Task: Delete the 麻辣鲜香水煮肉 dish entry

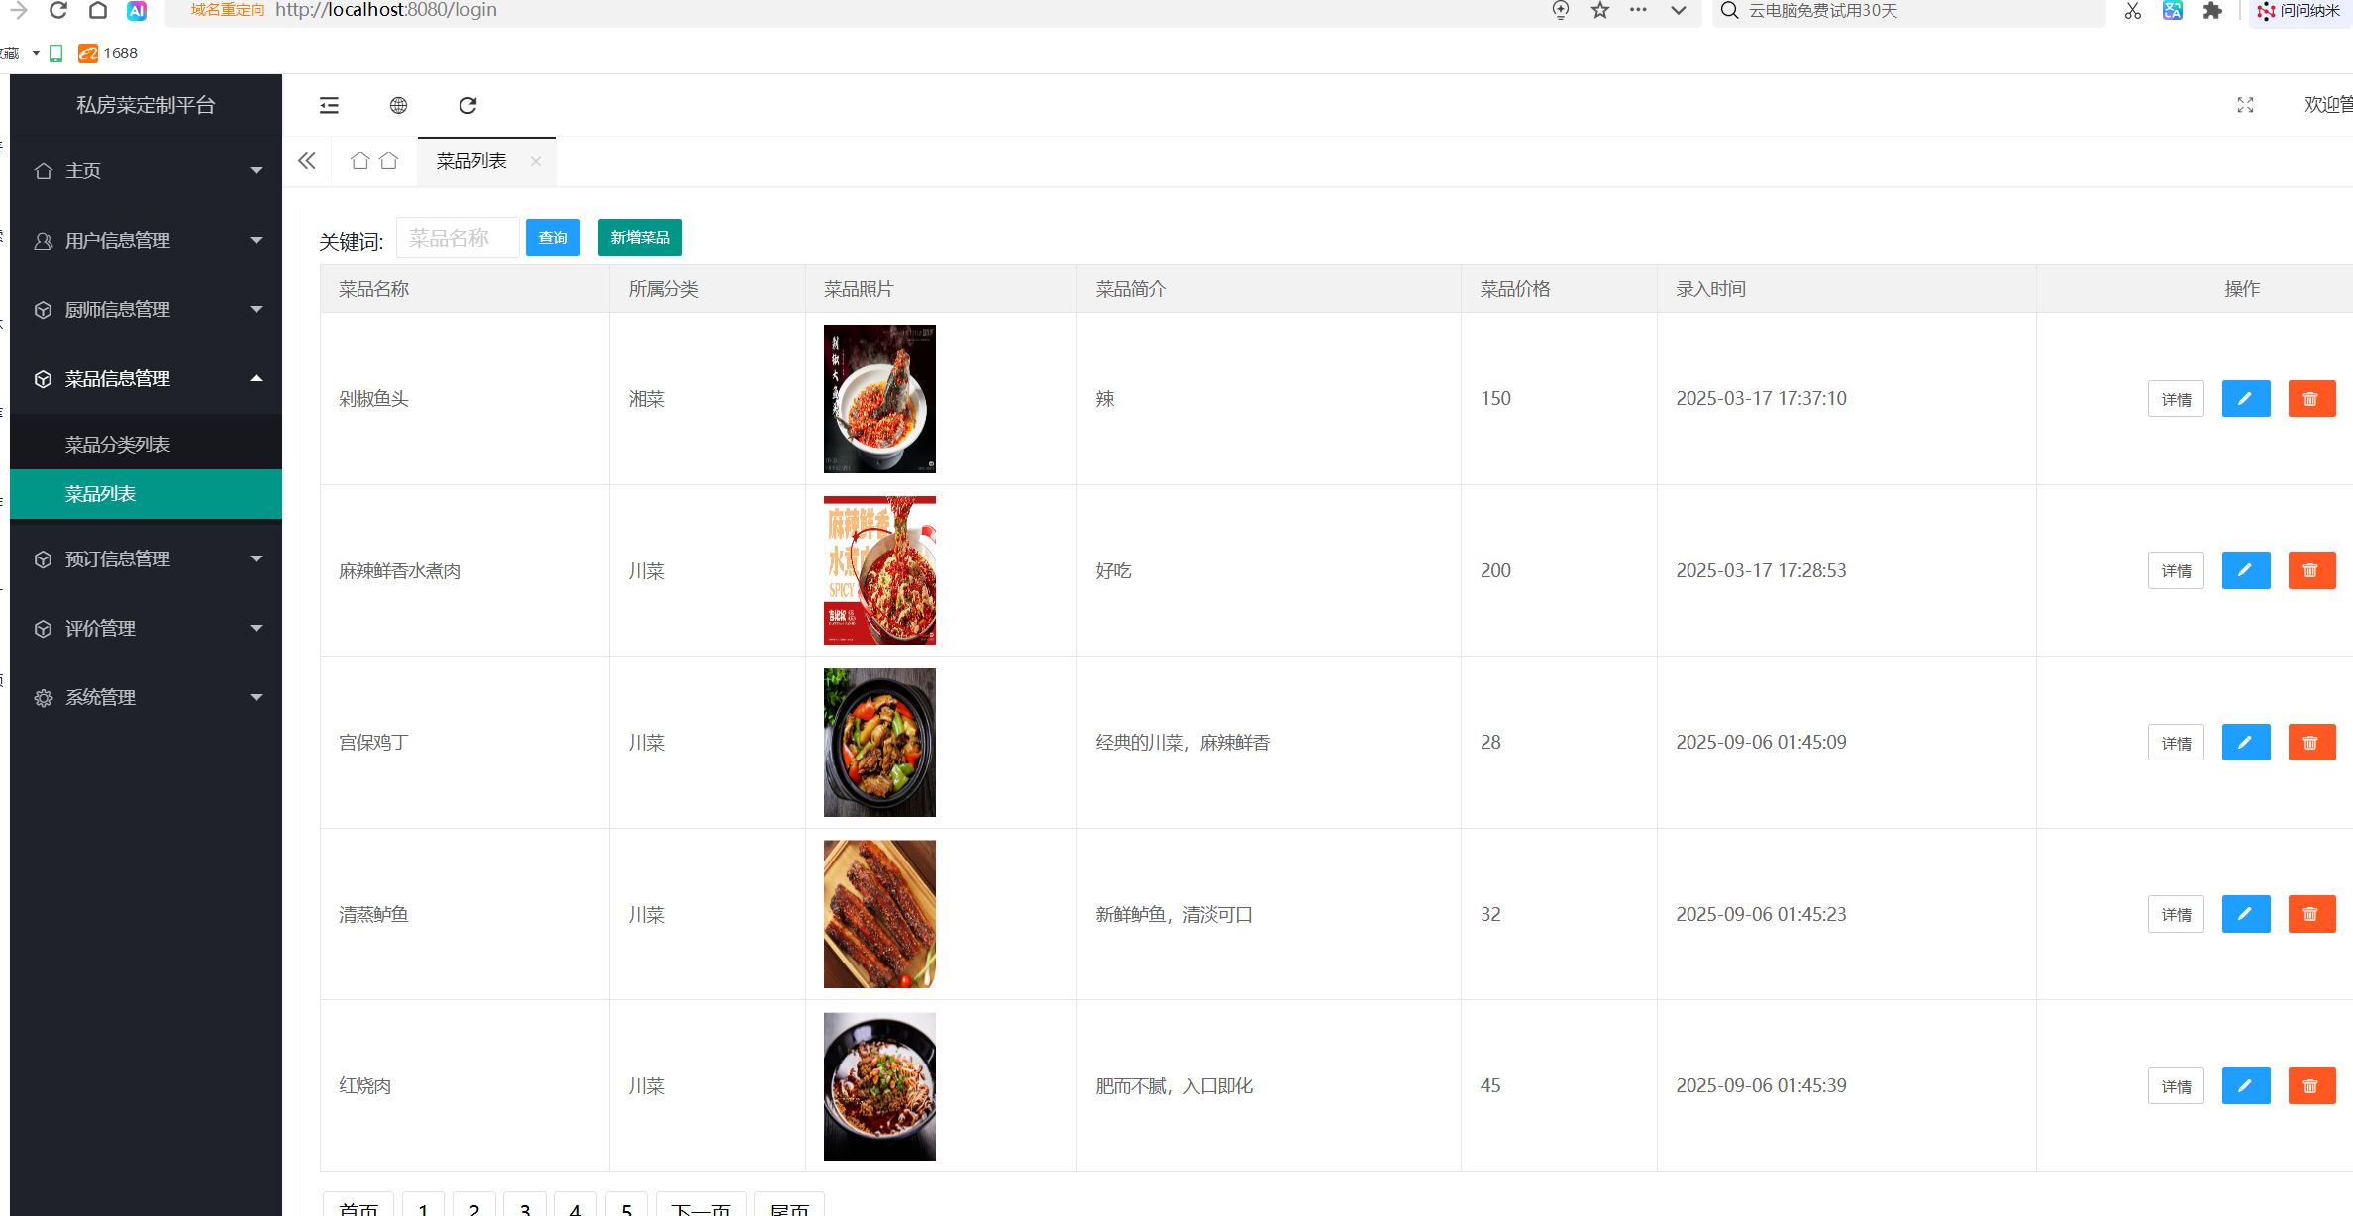Action: [2310, 570]
